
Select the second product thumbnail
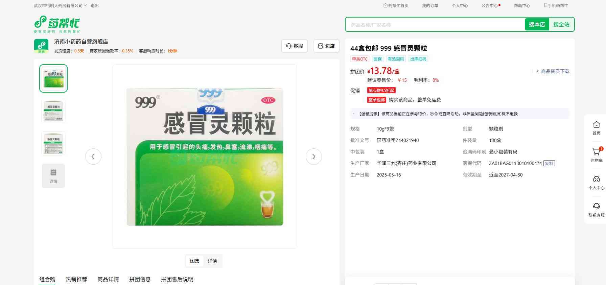pos(53,111)
